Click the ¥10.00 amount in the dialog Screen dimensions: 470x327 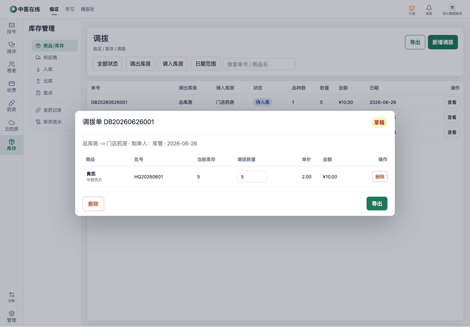(x=330, y=177)
